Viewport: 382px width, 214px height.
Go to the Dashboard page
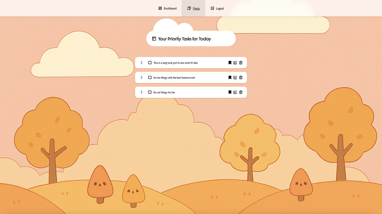point(167,8)
